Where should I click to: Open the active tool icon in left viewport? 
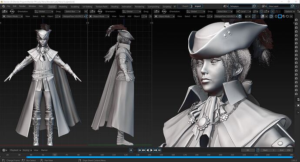(x=4, y=11)
